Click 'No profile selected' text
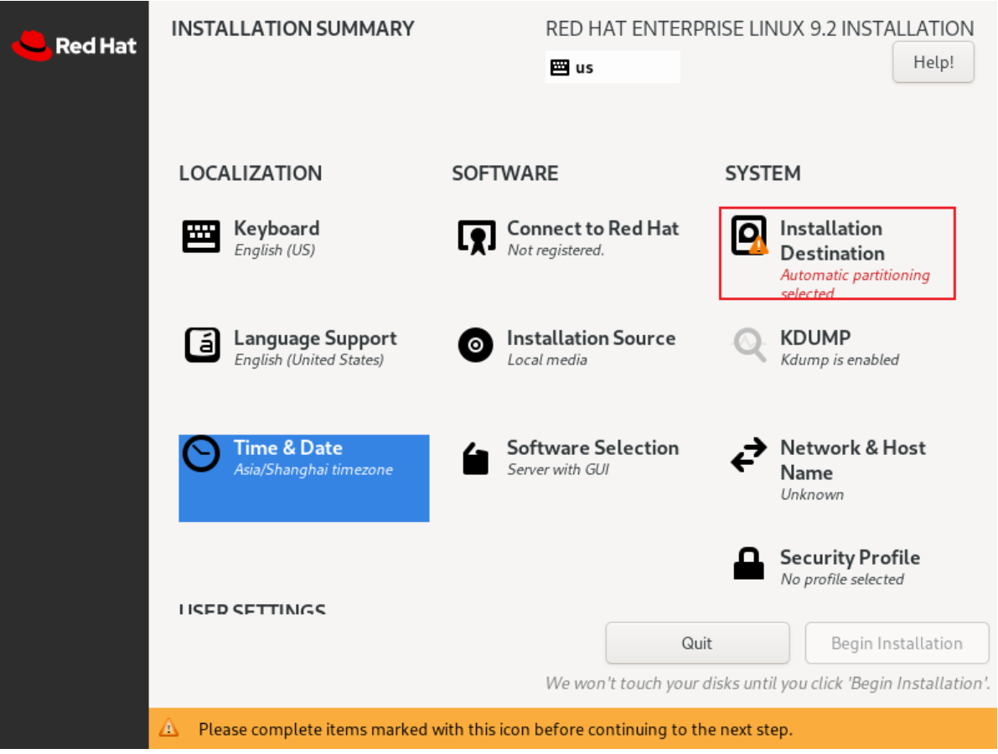This screenshot has height=754, width=998. (842, 579)
